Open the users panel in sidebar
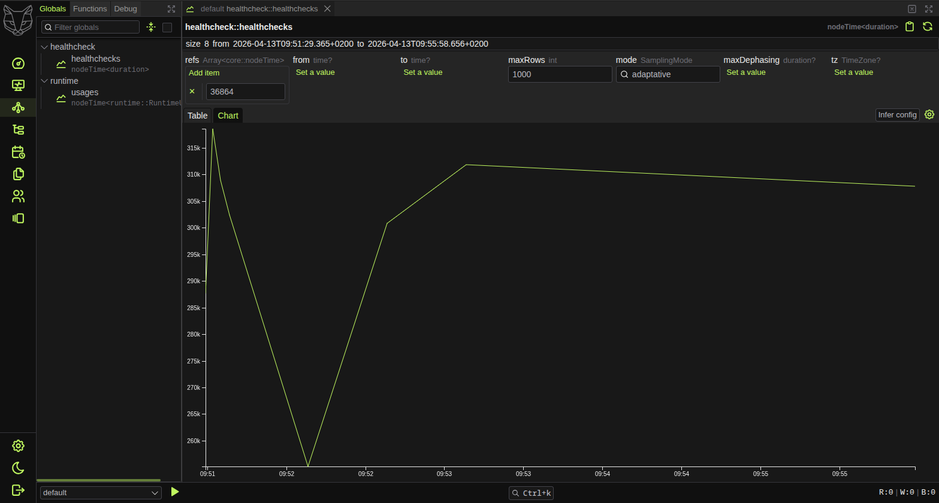 click(18, 196)
